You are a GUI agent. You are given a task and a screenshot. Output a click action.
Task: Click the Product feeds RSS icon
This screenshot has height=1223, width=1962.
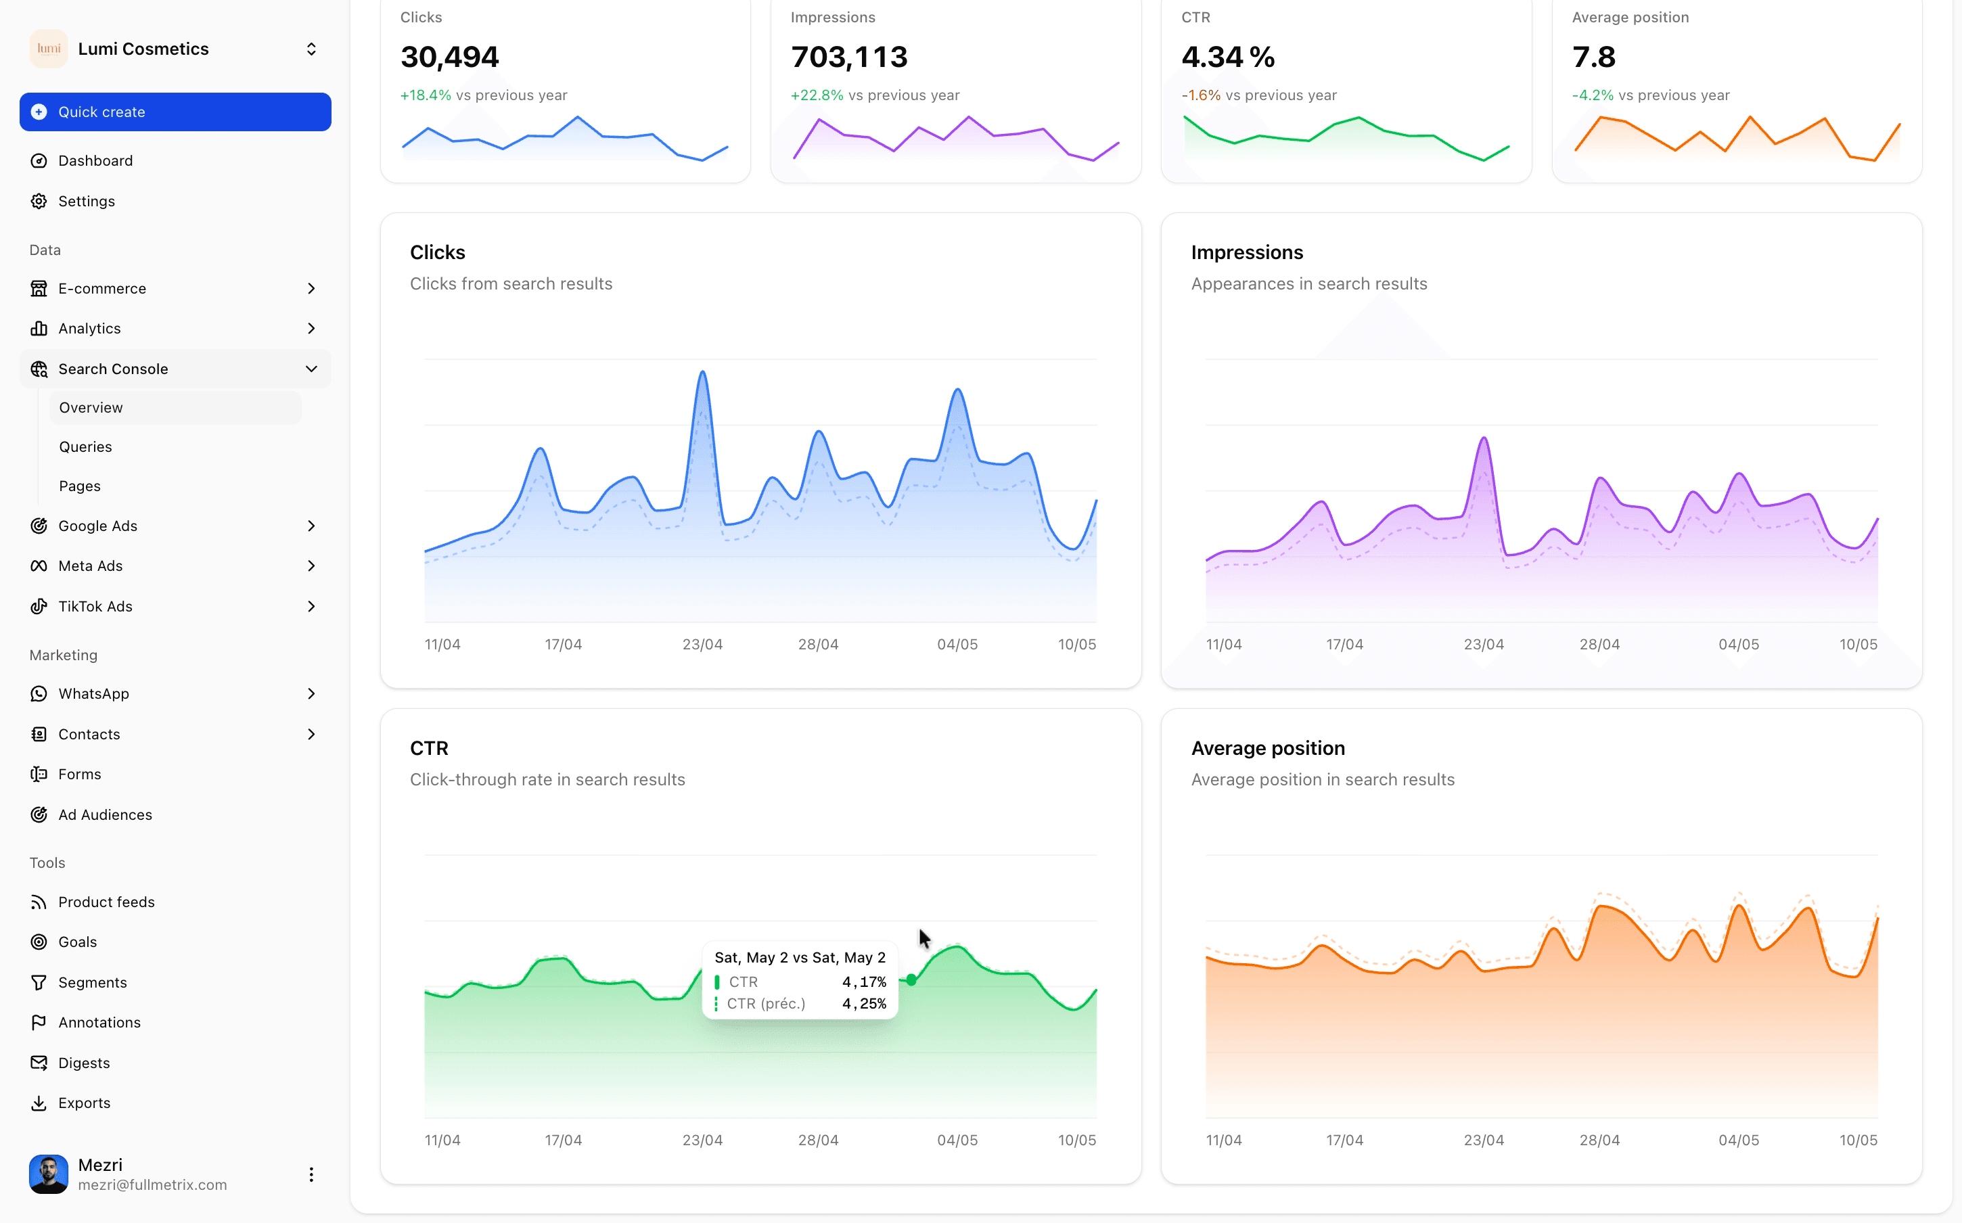click(39, 902)
